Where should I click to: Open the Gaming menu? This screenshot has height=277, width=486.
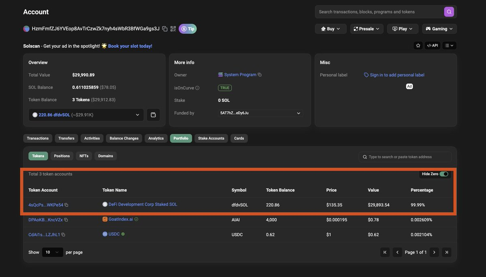[x=439, y=29]
